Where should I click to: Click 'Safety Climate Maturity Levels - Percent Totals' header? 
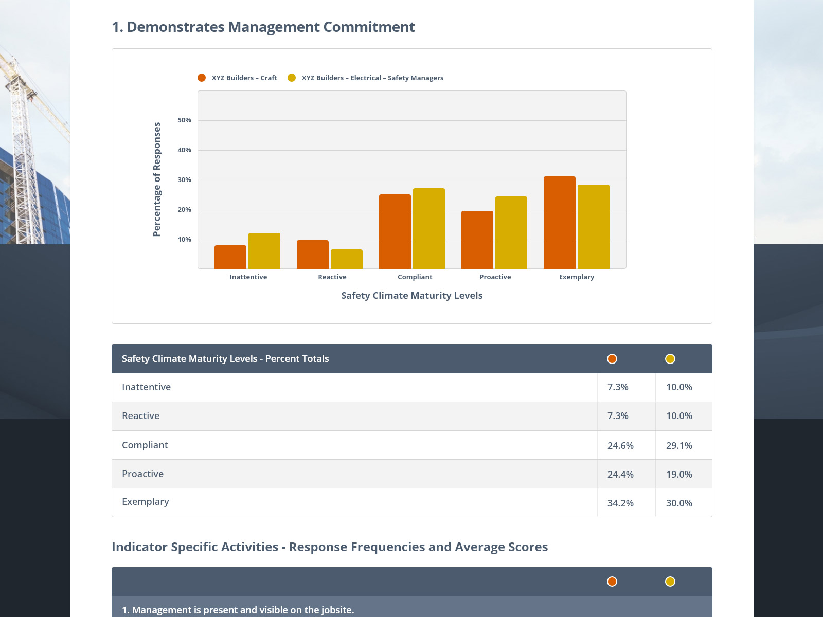(225, 359)
